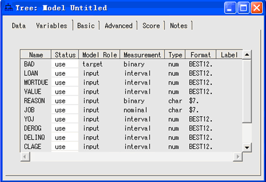Close the Tree Model window
This screenshot has width=266, height=182.
(256, 8)
